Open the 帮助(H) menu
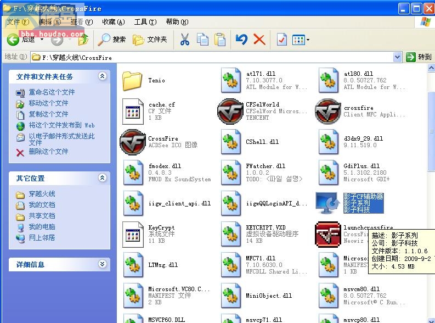Screen dimensions: 435x323 (x=177, y=21)
